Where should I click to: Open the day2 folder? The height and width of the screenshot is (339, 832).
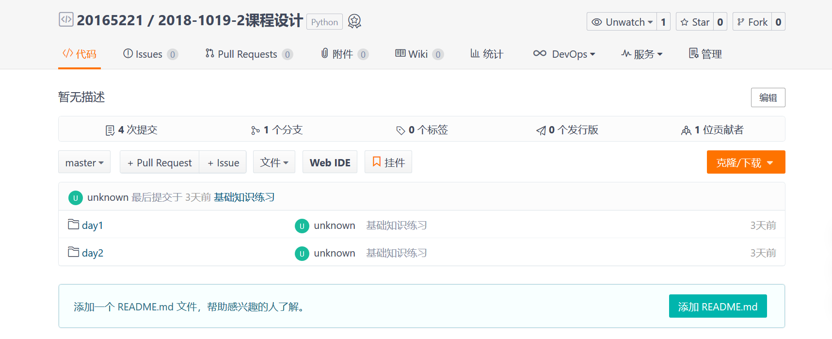pyautogui.click(x=92, y=253)
